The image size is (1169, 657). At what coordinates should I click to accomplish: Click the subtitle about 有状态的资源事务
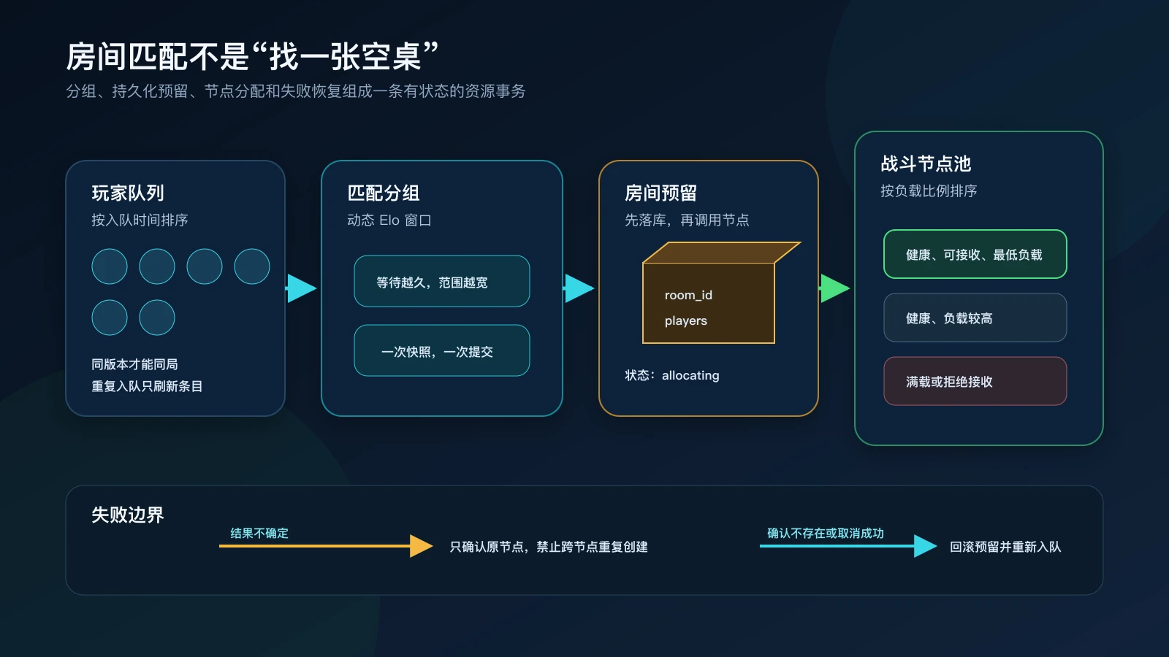pos(296,91)
